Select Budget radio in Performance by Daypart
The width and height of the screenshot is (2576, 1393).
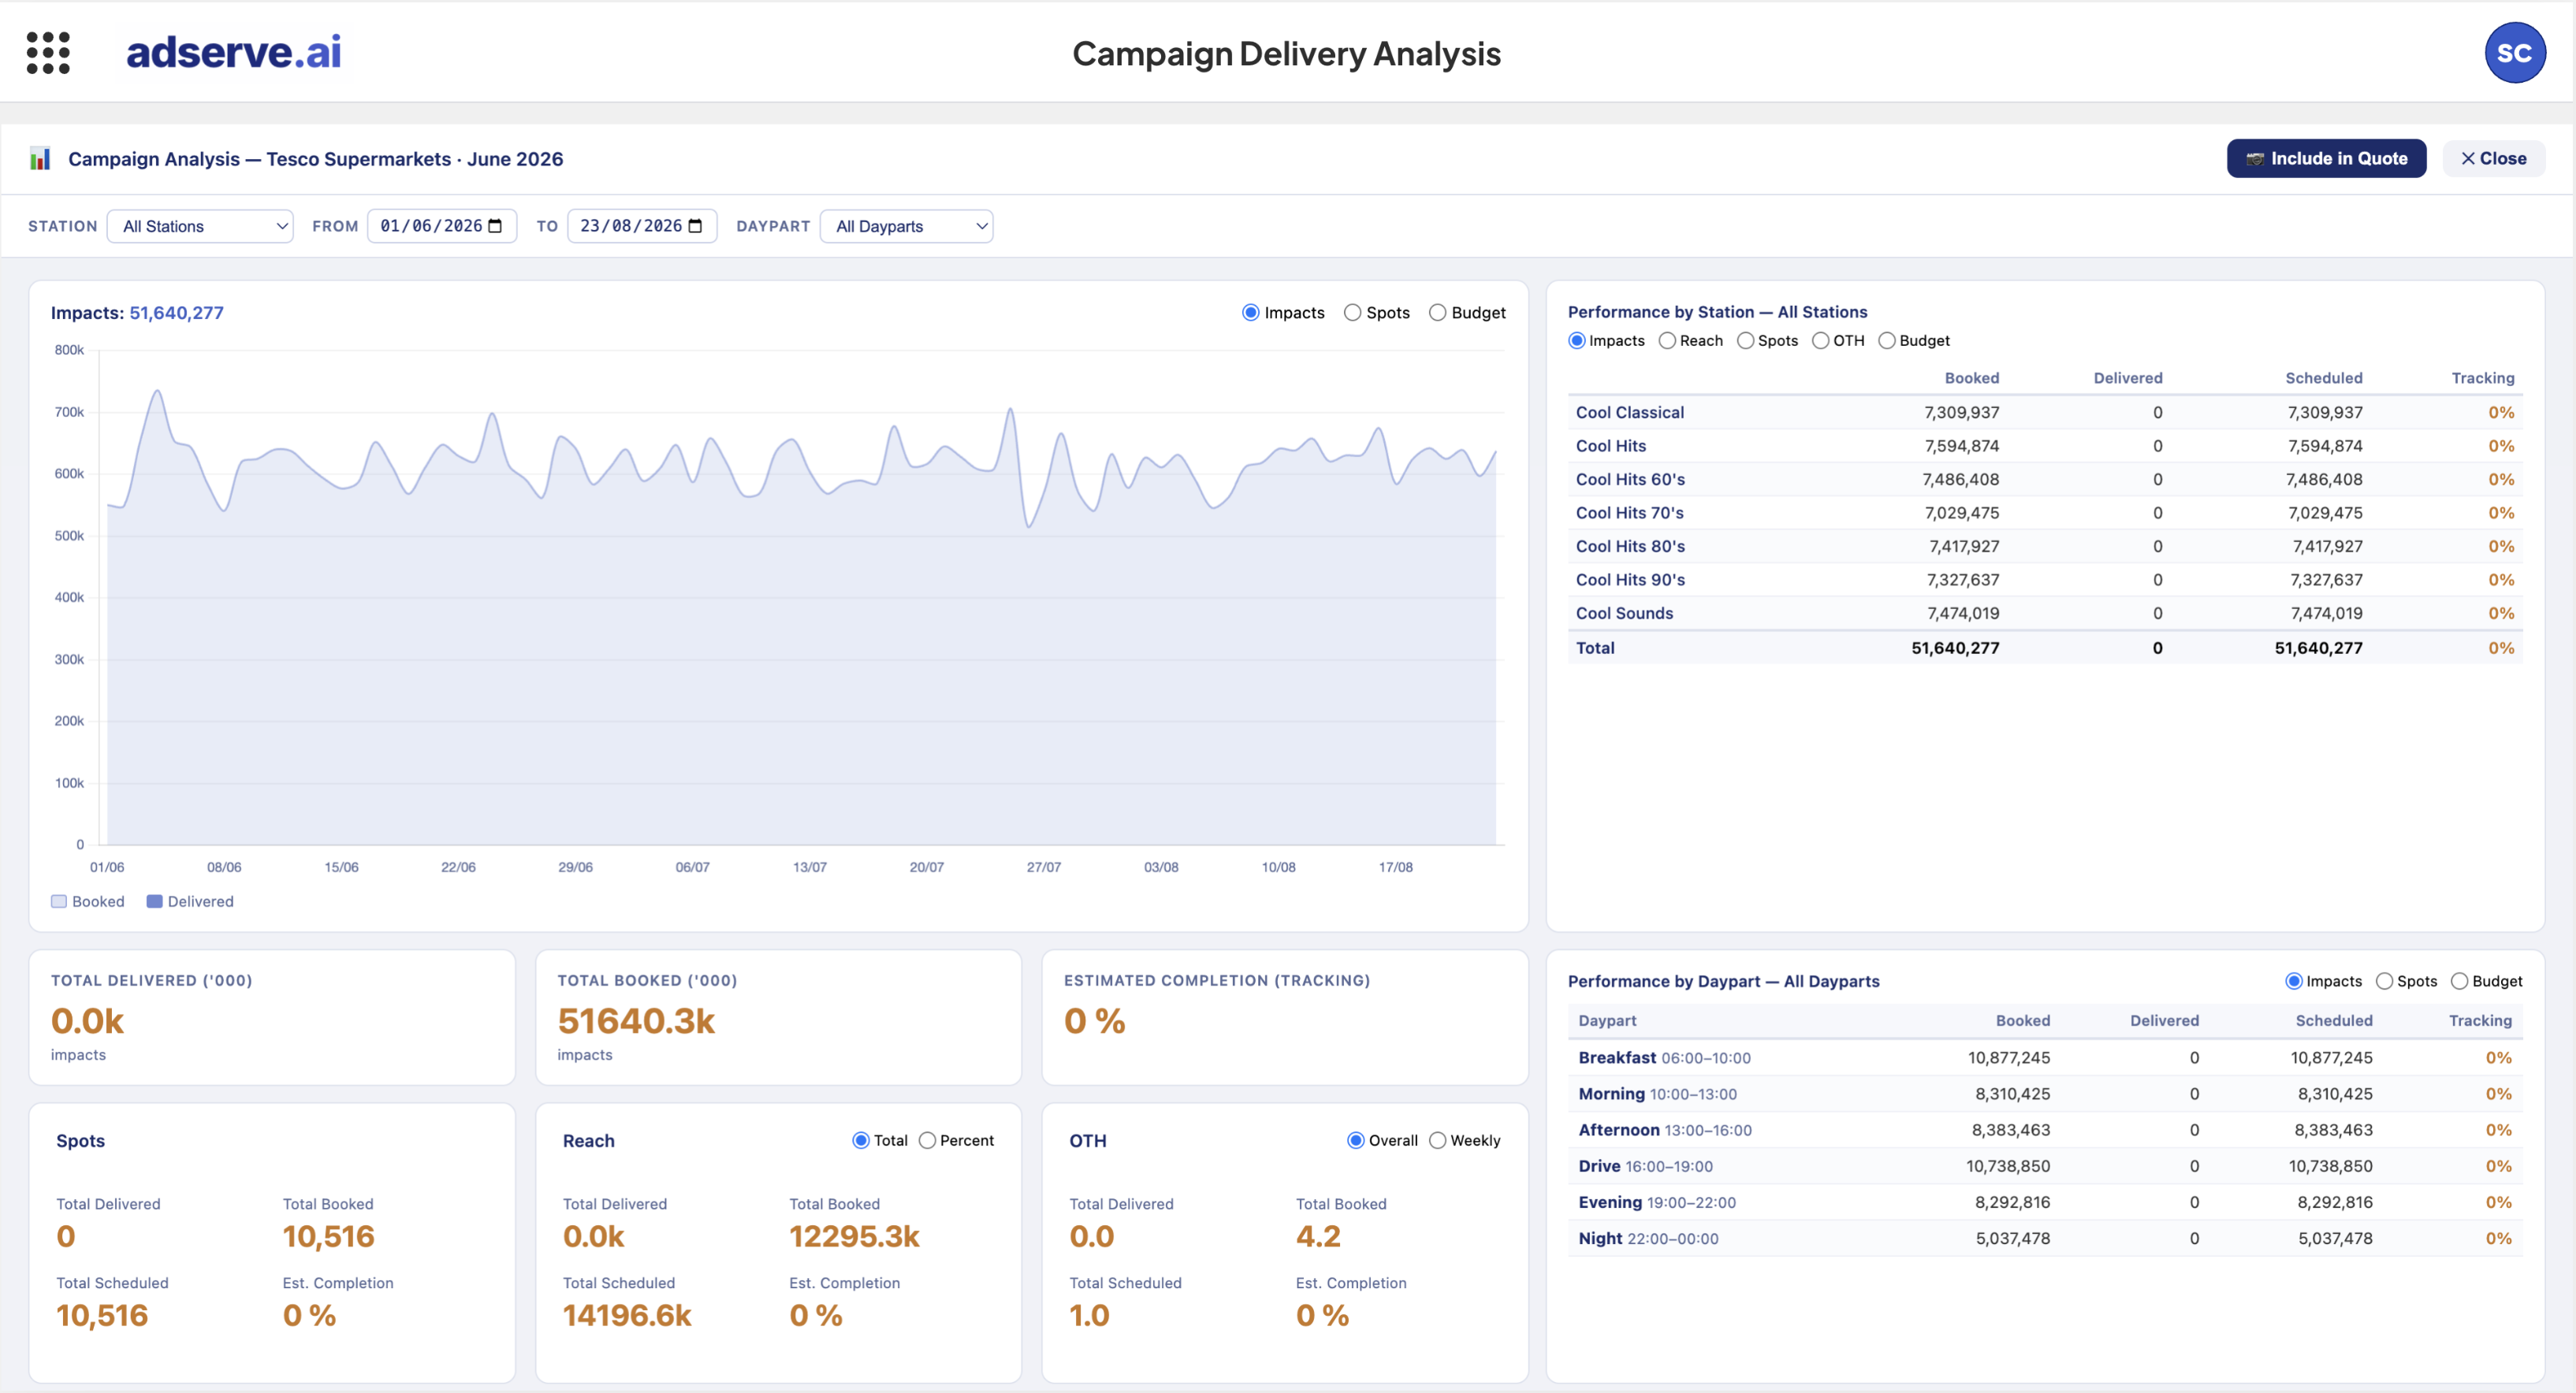coord(2459,981)
